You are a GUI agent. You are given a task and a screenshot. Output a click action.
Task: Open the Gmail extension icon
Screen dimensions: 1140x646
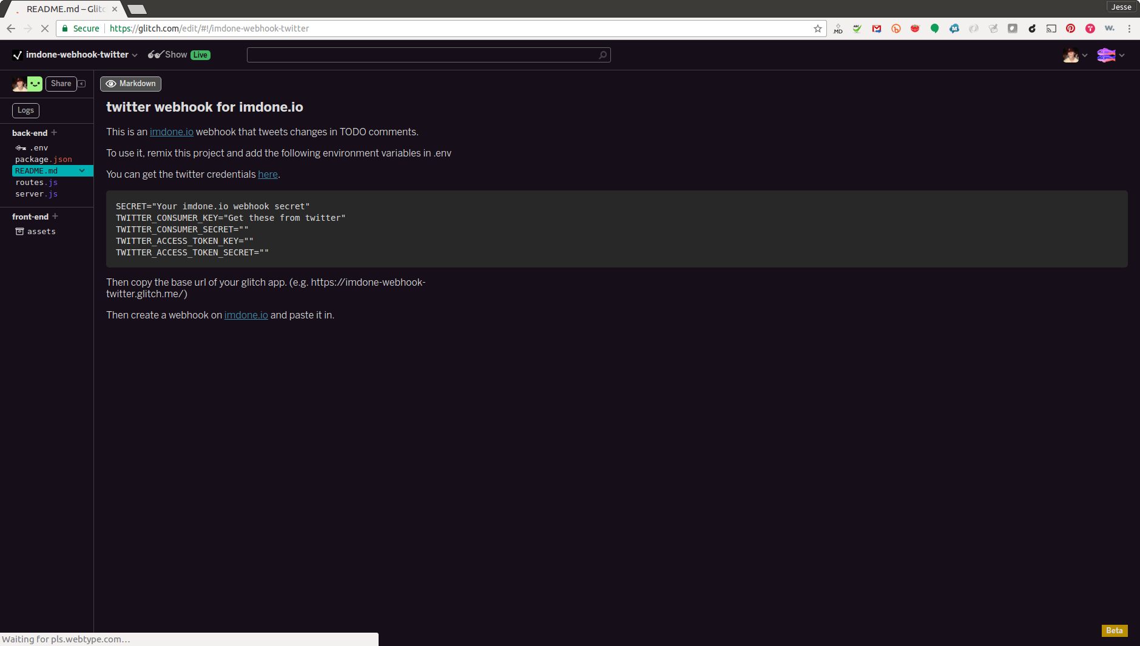tap(877, 29)
